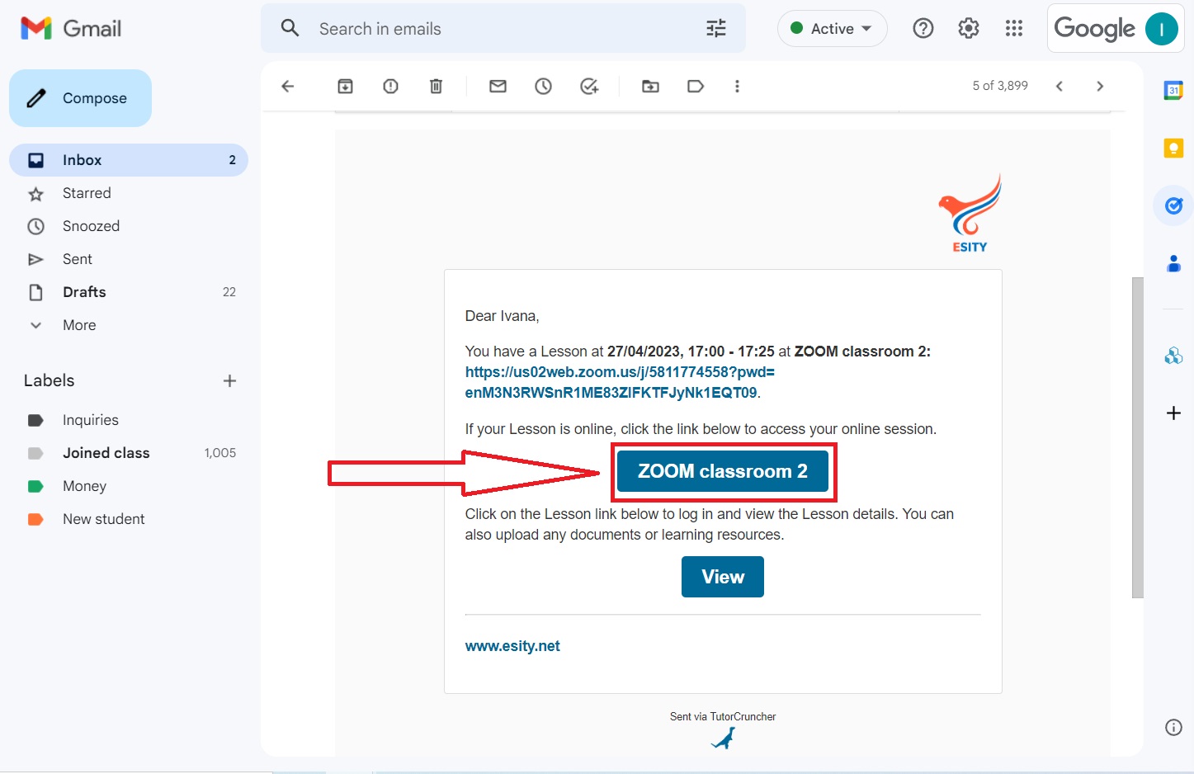
Task: Go to older email arrow
Action: tap(1100, 86)
